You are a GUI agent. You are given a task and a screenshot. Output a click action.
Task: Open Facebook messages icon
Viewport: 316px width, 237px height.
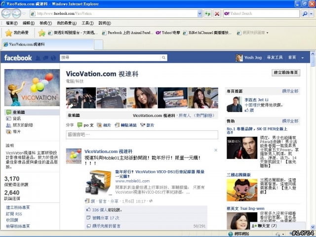tap(45, 58)
